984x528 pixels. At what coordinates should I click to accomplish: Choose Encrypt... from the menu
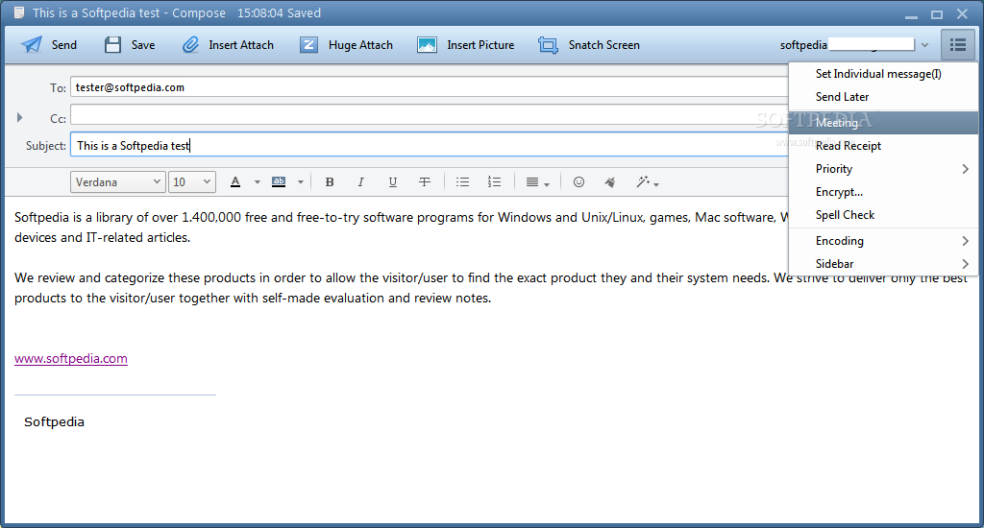pos(883,192)
